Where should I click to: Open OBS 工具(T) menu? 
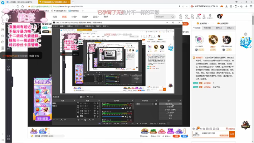[x=98, y=26]
